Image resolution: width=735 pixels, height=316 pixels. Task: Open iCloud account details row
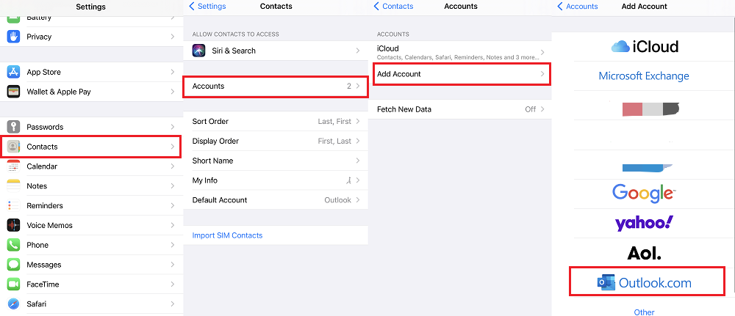click(459, 52)
